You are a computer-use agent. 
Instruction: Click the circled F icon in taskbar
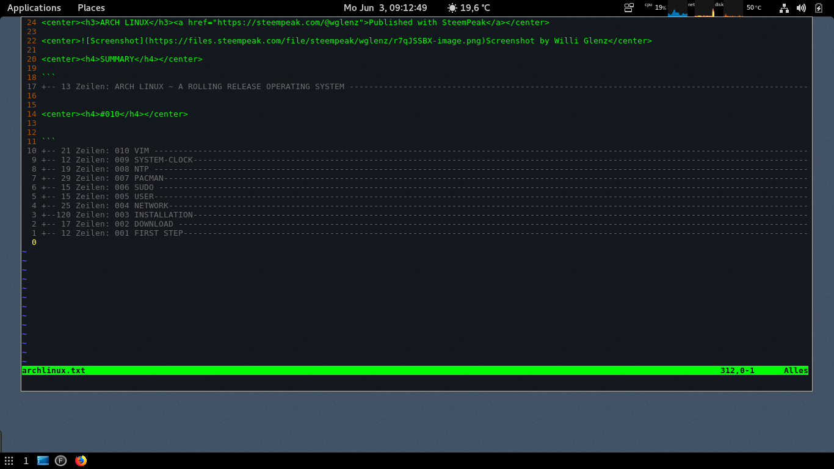[60, 460]
